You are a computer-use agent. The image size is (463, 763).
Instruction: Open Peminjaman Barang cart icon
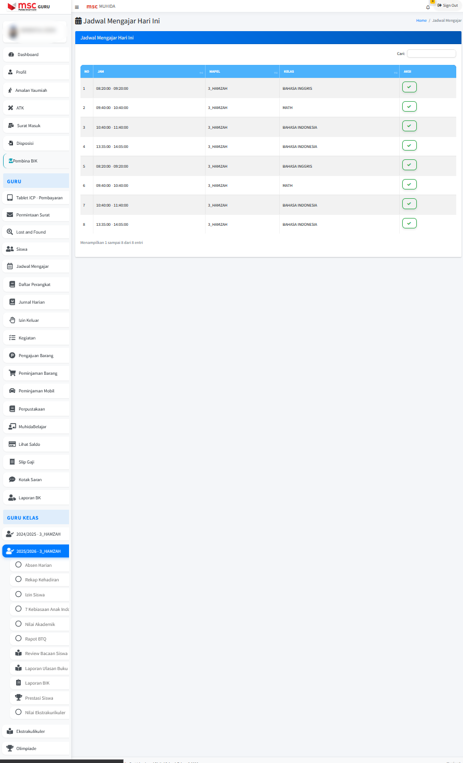click(12, 373)
